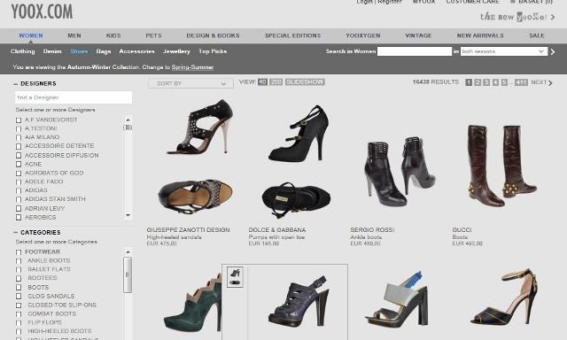Click the Find a Designer field
The height and width of the screenshot is (340, 567).
tap(74, 97)
